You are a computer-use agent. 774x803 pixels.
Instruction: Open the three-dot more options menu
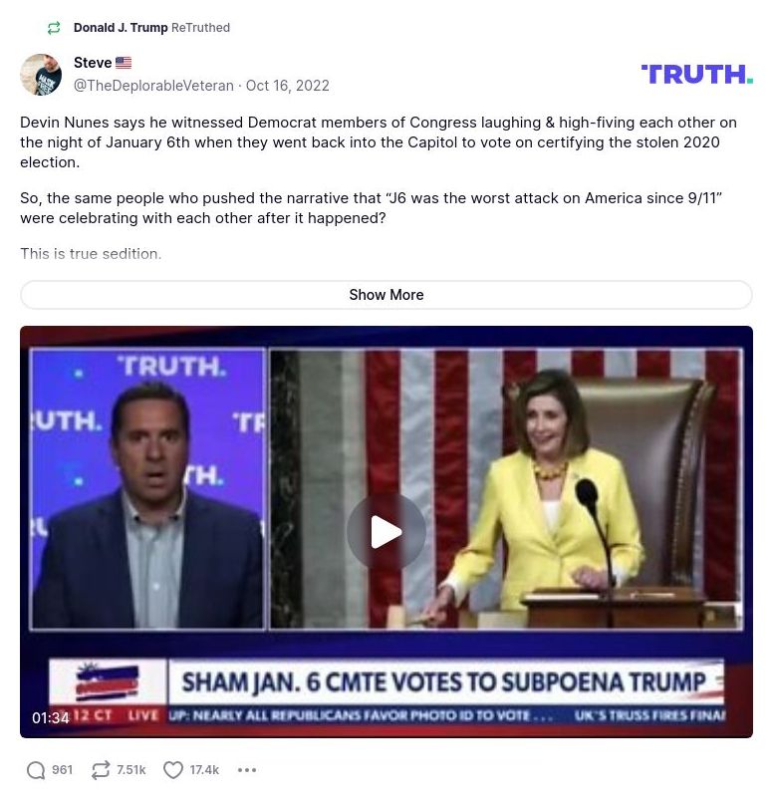click(x=247, y=770)
